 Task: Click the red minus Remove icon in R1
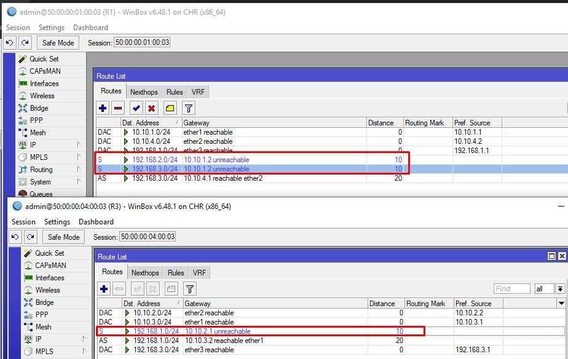click(118, 109)
